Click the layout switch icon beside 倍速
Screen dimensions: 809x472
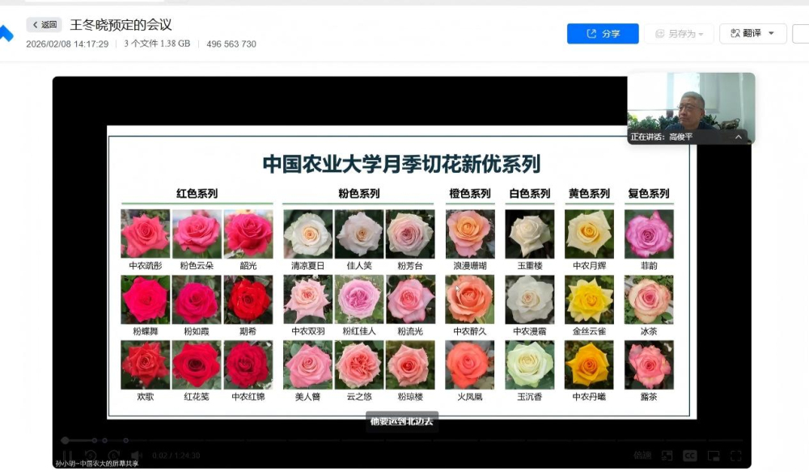[667, 456]
